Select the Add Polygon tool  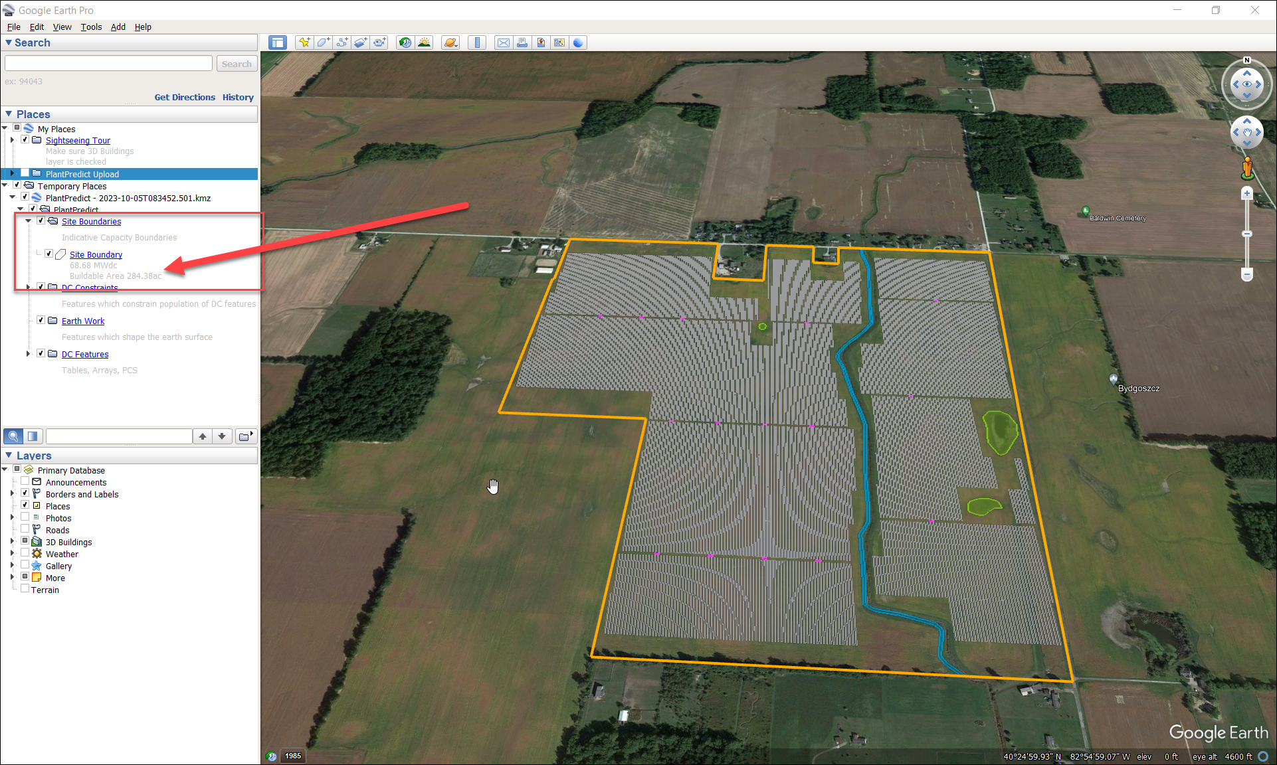tap(323, 42)
